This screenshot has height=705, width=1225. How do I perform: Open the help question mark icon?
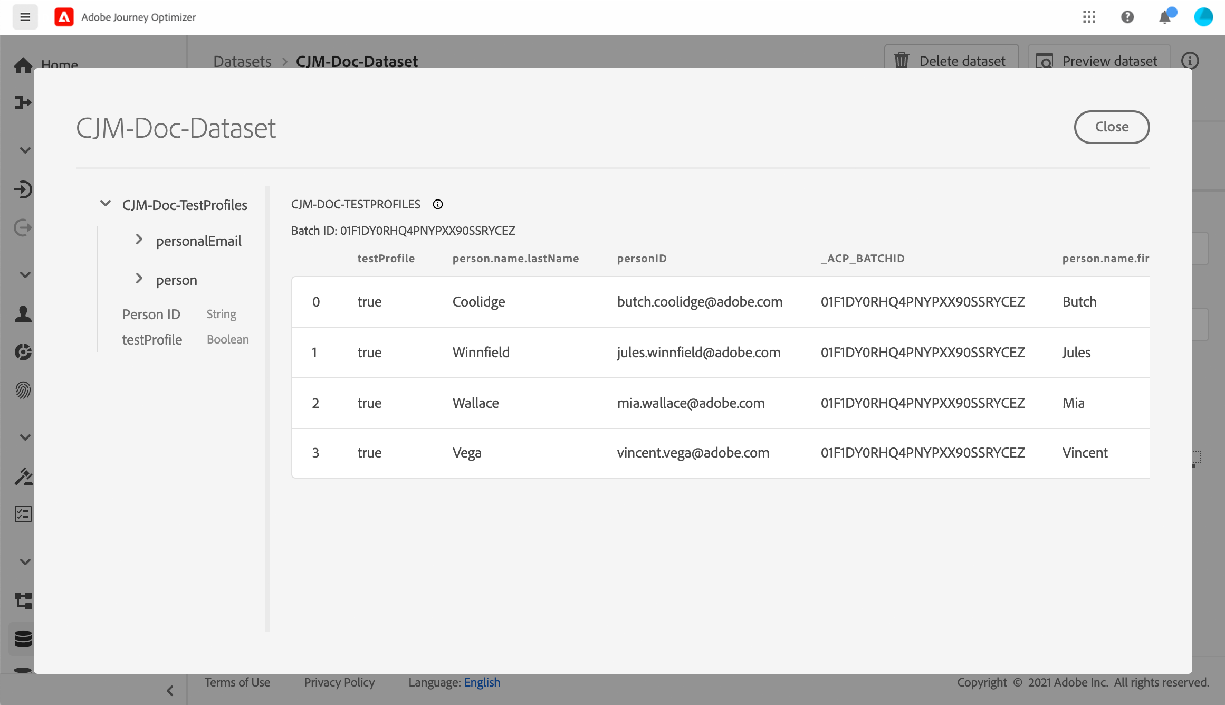pos(1127,17)
